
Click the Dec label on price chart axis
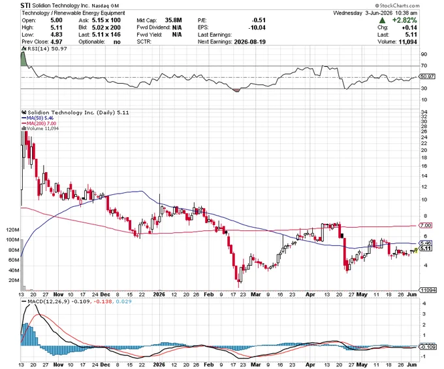click(x=104, y=294)
